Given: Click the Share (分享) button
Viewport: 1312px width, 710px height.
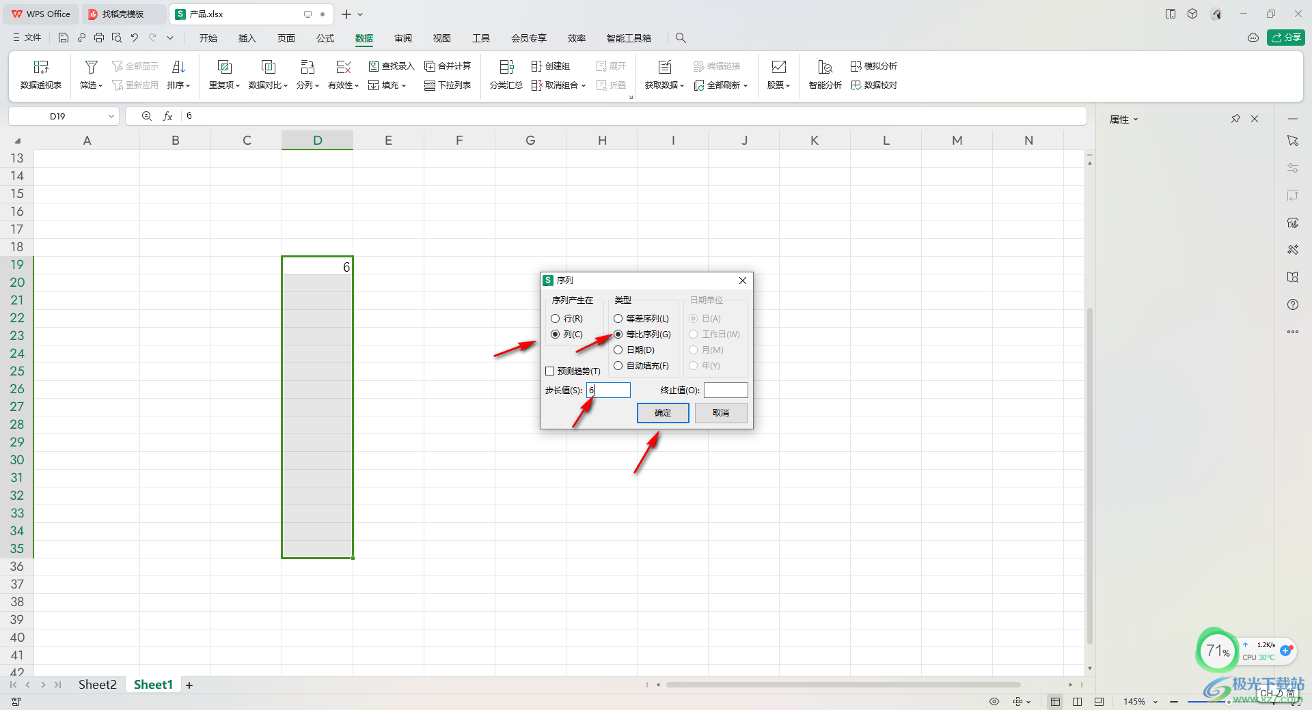Looking at the screenshot, I should click(x=1286, y=38).
